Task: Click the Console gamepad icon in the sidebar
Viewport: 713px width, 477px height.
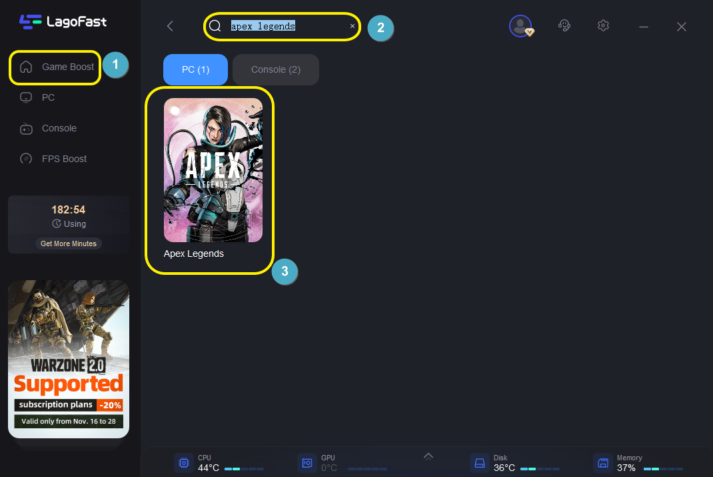Action: point(26,129)
